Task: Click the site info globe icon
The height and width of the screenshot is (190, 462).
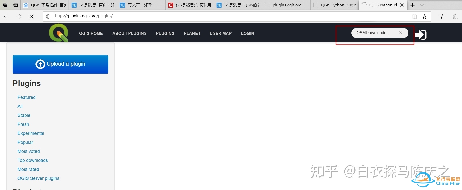Action: 48,16
